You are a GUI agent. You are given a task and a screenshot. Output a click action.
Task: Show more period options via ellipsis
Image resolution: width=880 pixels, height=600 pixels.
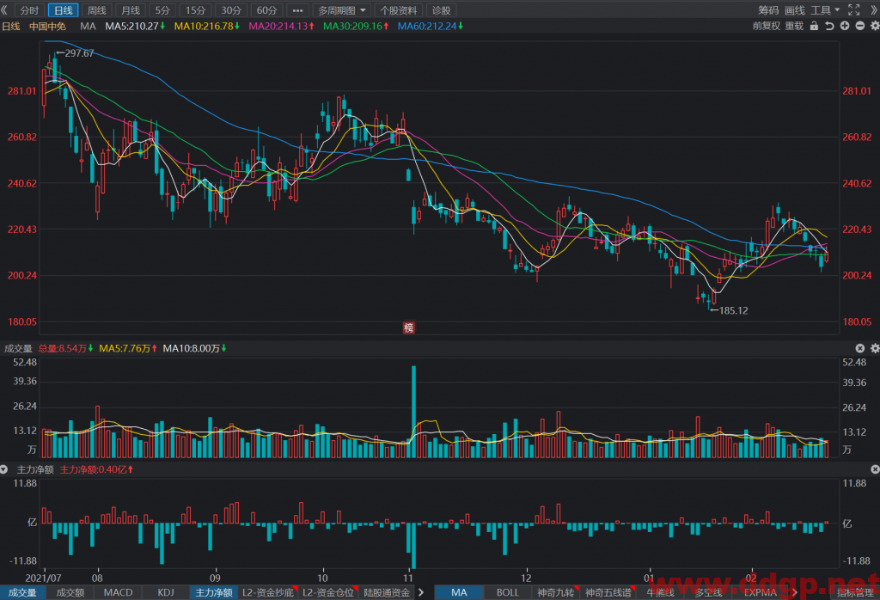click(297, 10)
